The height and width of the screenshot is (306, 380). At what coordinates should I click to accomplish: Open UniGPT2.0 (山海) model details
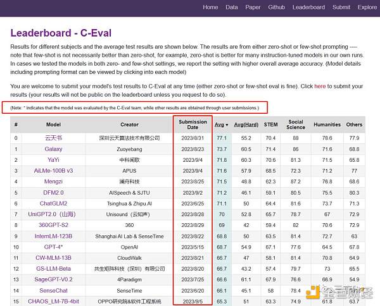click(x=52, y=214)
